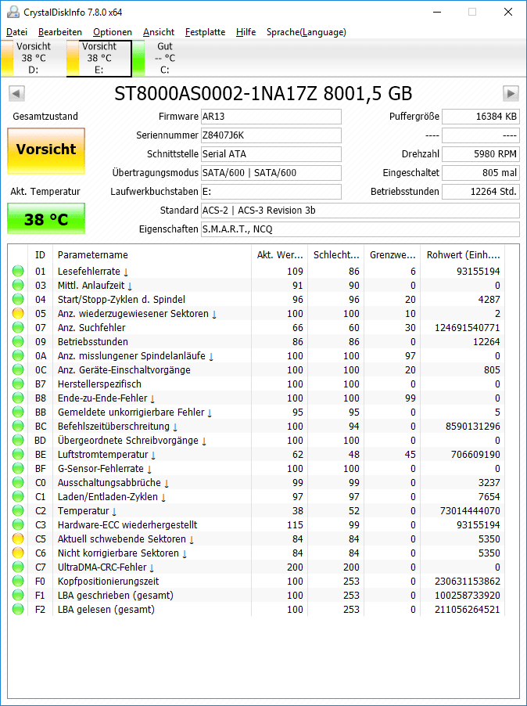This screenshot has height=706, width=527.
Task: Click green status icon for Laden/Entladen-Zyklen
Action: pos(18,497)
